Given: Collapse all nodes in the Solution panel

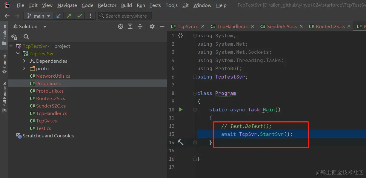Looking at the screenshot, I should [140, 26].
